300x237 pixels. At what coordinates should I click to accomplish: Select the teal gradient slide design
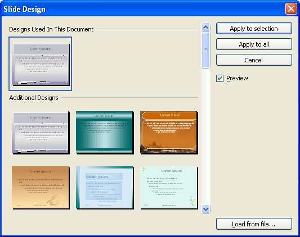point(105,133)
